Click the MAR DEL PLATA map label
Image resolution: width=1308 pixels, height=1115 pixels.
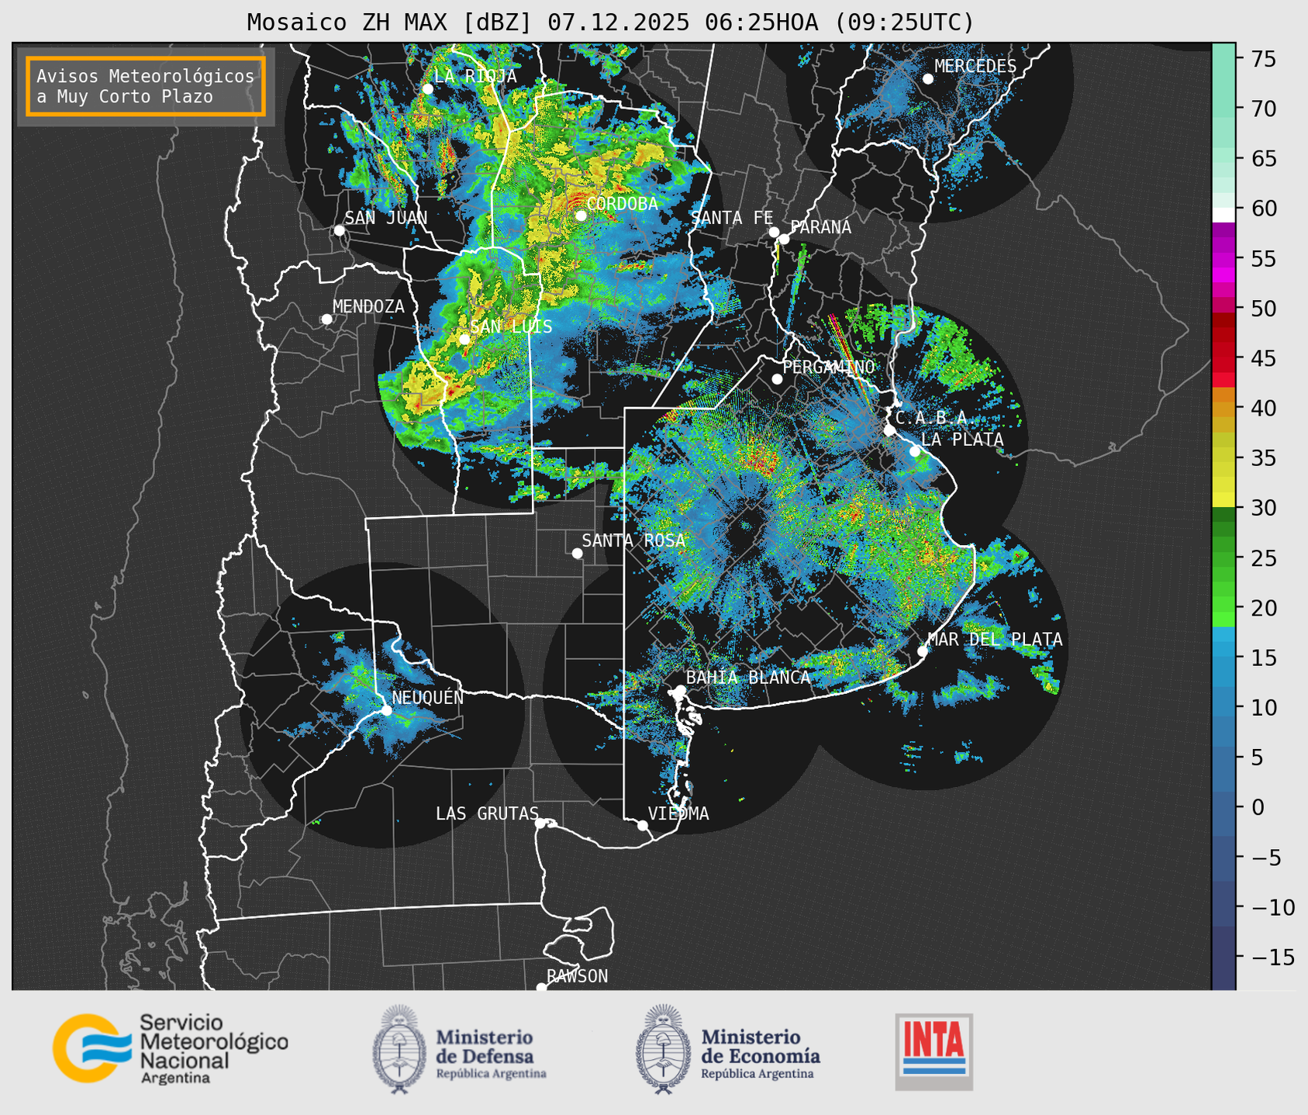coord(995,640)
